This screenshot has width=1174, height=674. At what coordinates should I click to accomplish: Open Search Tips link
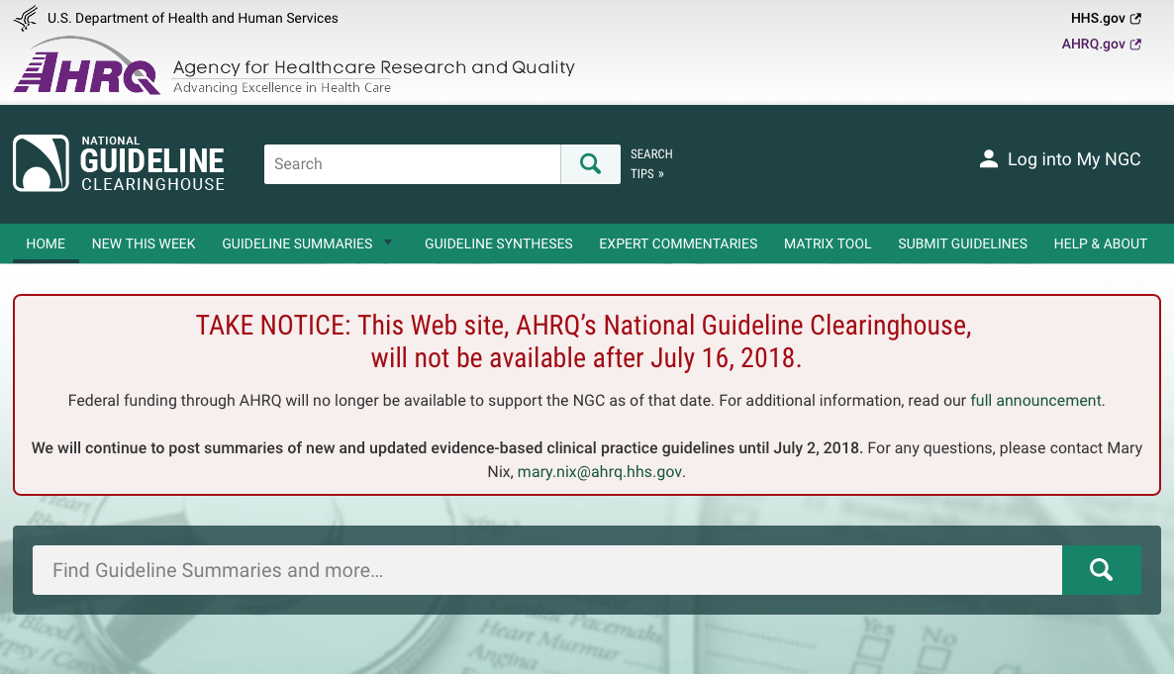pos(650,164)
